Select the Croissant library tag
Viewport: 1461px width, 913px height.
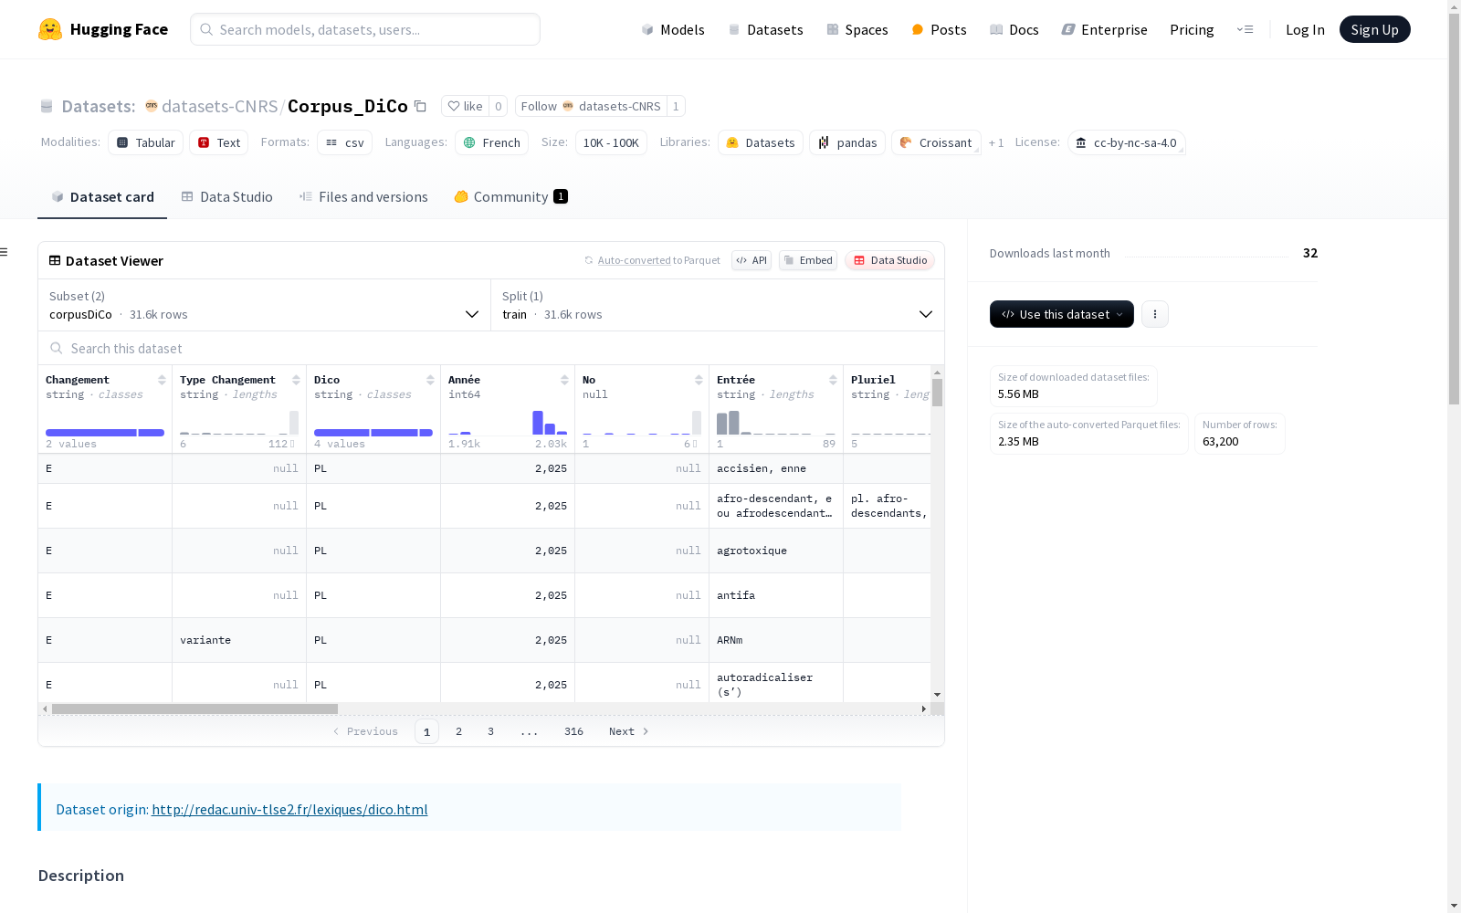pos(936,142)
